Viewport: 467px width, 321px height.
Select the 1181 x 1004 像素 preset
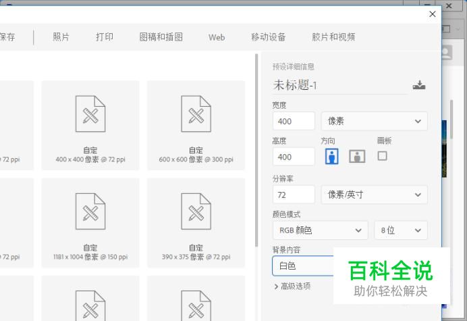coord(90,223)
